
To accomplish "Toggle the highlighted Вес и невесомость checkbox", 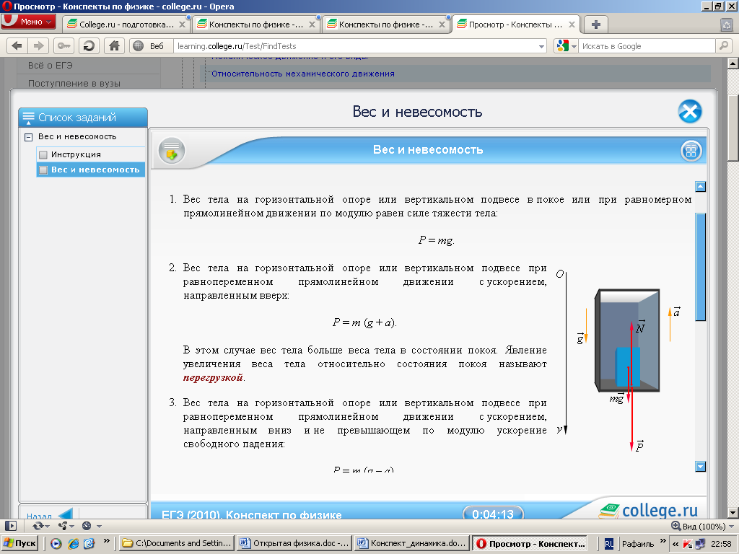I will click(43, 170).
